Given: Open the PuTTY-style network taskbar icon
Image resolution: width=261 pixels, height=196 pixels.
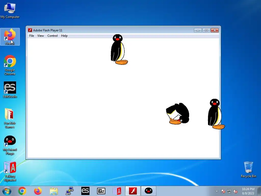Looking at the screenshot, I should (x=70, y=191).
